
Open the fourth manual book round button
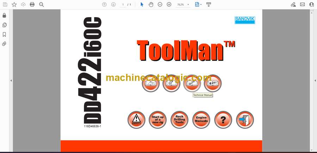click(212, 83)
